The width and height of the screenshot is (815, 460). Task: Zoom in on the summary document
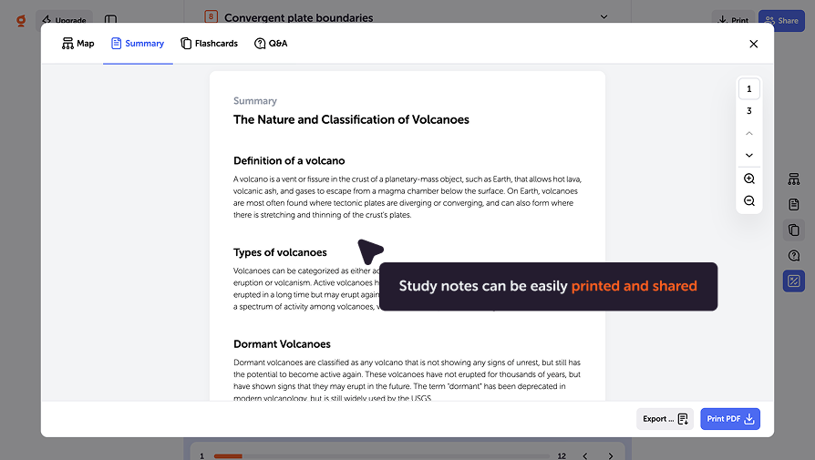(749, 179)
